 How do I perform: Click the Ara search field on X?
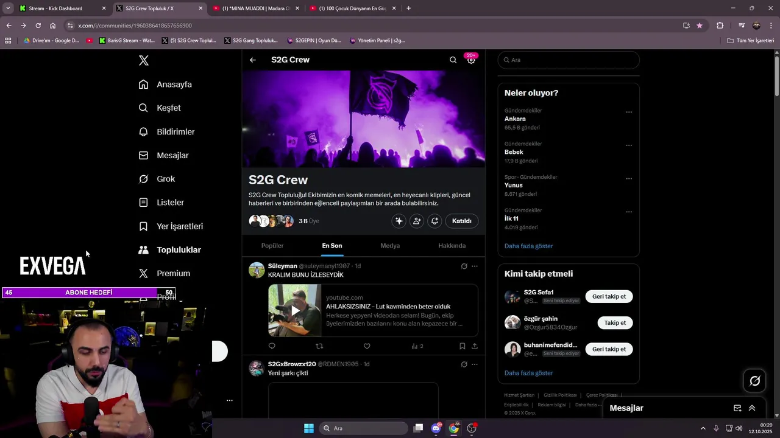569,60
